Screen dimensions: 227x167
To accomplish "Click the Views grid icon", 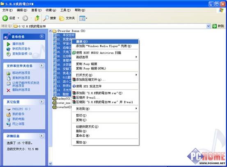I will (82, 18).
